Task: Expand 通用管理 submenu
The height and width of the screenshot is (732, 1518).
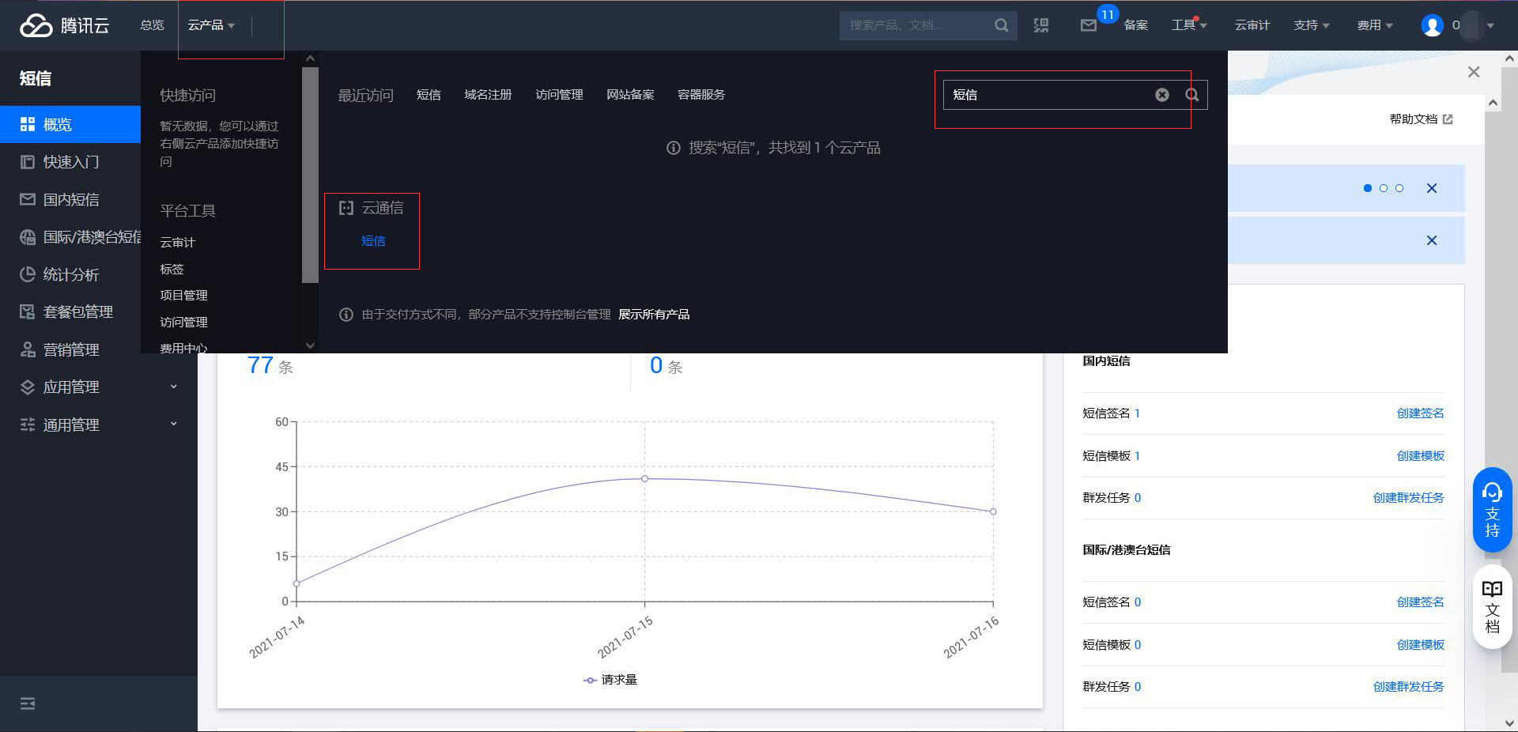Action: 174,424
